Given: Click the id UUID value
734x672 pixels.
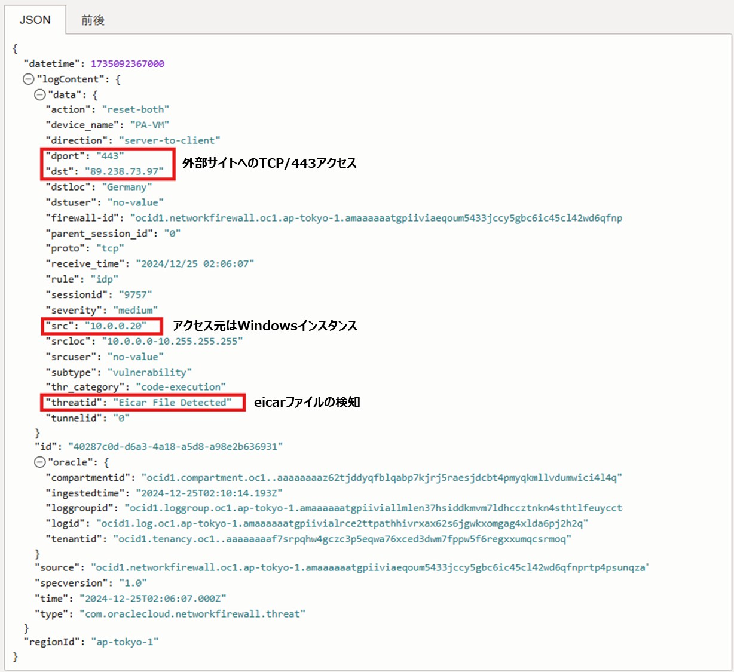Looking at the screenshot, I should pyautogui.click(x=175, y=447).
